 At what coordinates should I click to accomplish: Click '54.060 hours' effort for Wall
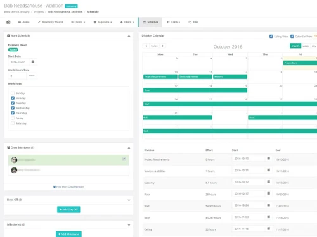point(213,206)
